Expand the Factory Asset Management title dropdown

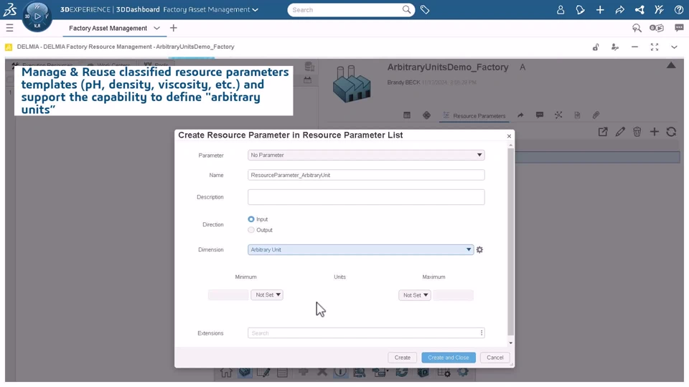[x=256, y=9]
